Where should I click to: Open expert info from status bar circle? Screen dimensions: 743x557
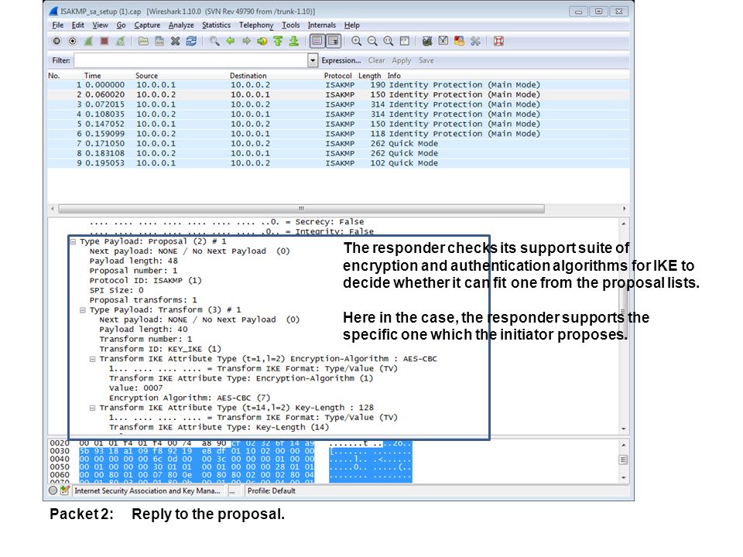tap(53, 490)
